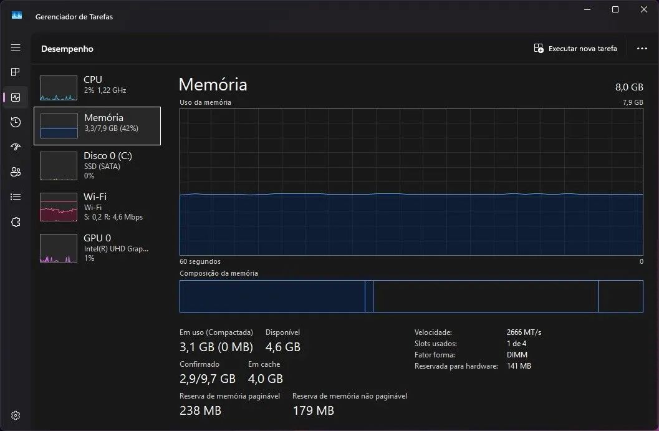Open the Users panel icon
This screenshot has height=431, width=659.
pyautogui.click(x=15, y=172)
